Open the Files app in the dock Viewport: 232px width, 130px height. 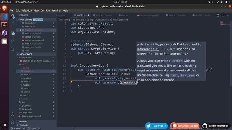[4, 41]
